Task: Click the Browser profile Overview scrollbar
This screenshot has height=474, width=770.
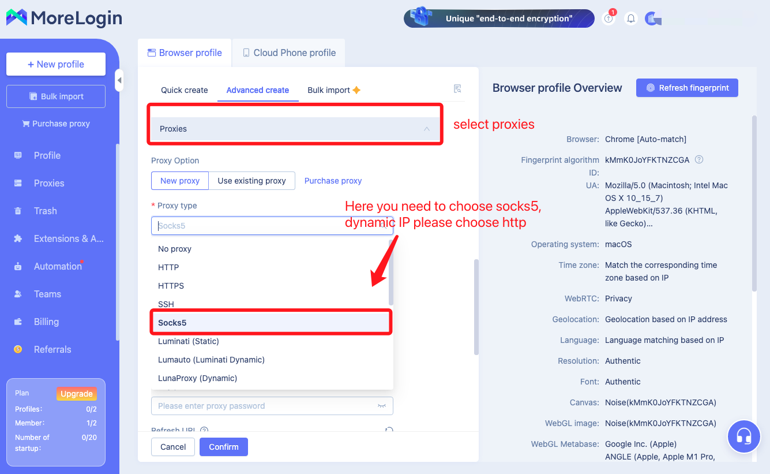Action: click(x=754, y=203)
